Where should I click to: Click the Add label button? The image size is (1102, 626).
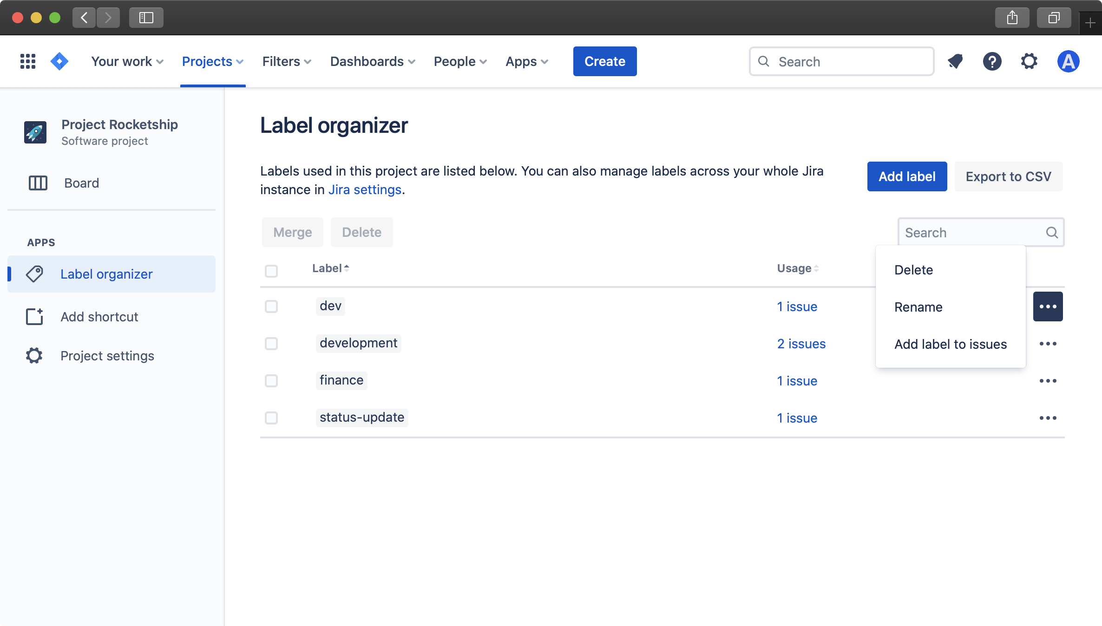click(907, 176)
